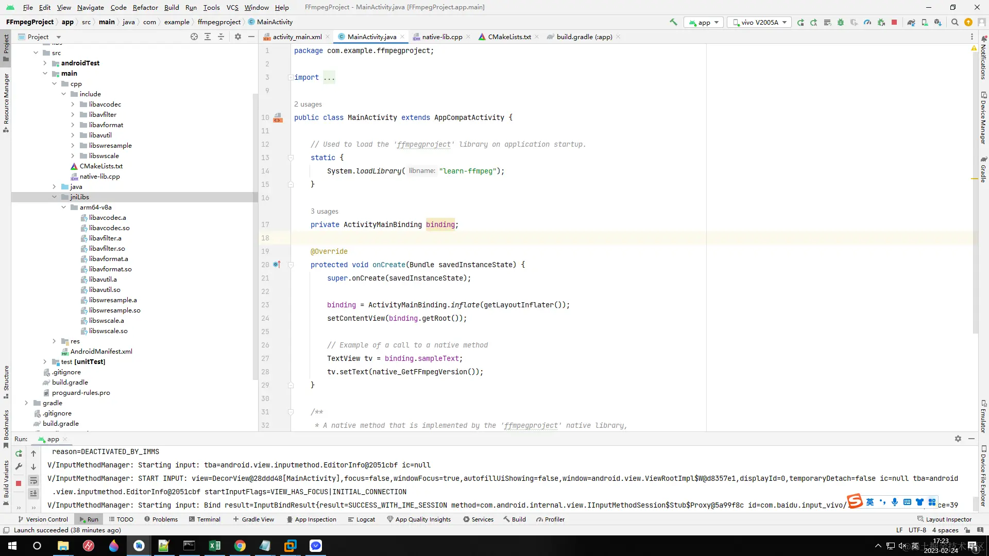Click Chrome icon in Windows taskbar
Screen dimensions: 989x556
coord(240,546)
